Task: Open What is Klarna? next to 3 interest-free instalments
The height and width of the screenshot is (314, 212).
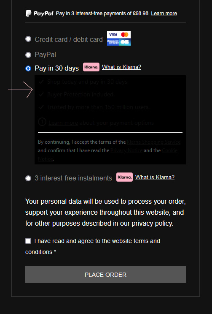Action: (x=155, y=177)
